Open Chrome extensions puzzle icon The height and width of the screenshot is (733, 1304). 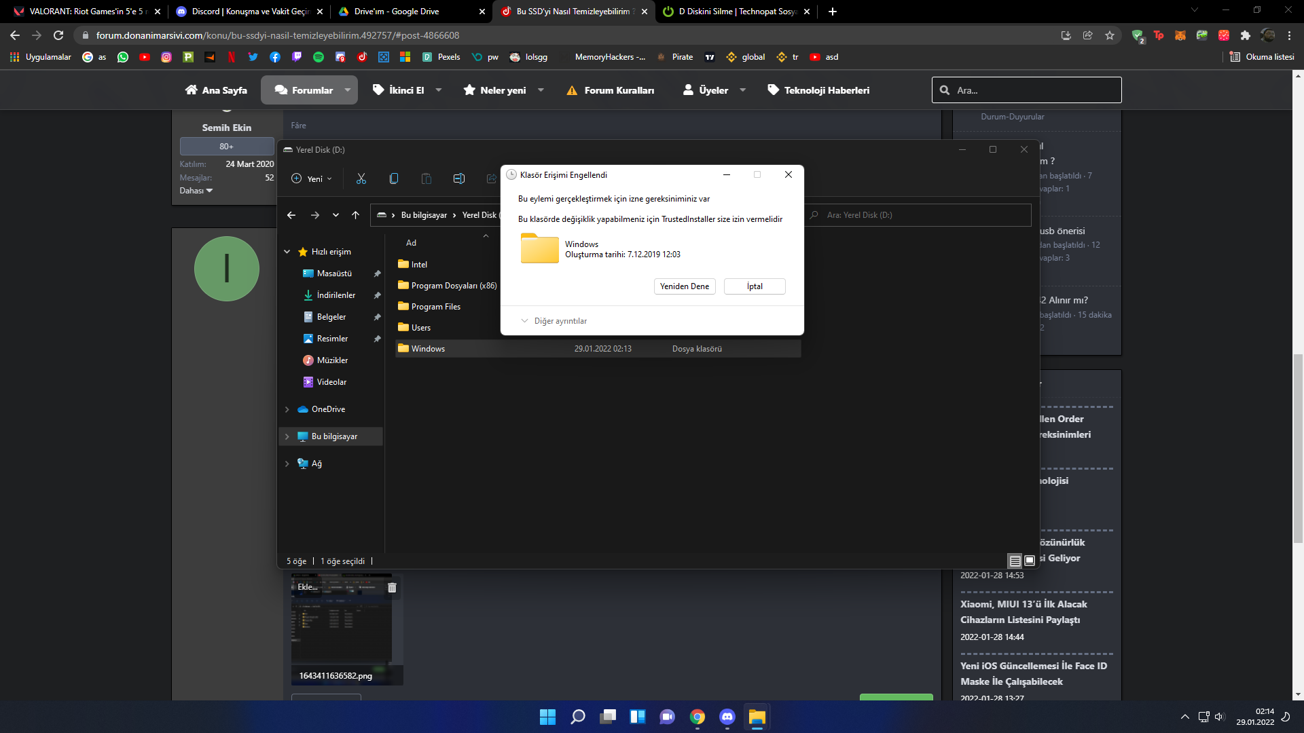point(1246,35)
